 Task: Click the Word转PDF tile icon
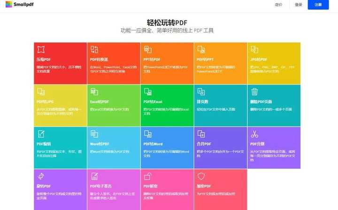94,134
